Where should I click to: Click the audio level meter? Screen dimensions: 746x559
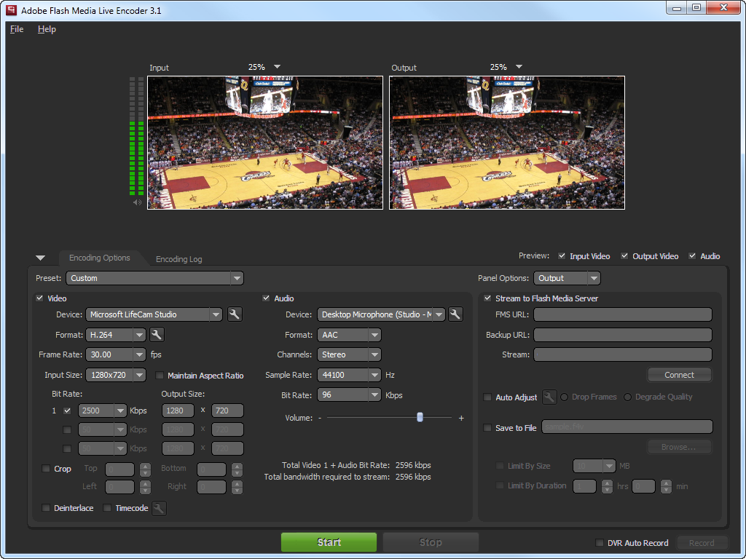click(136, 136)
